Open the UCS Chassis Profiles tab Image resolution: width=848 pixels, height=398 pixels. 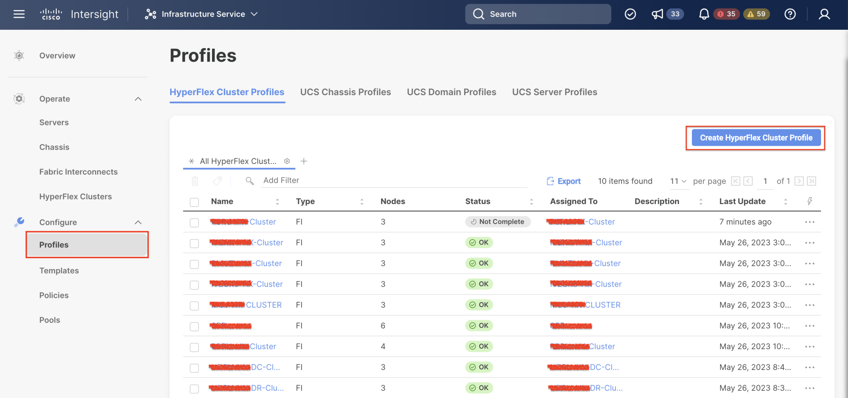[x=345, y=92]
